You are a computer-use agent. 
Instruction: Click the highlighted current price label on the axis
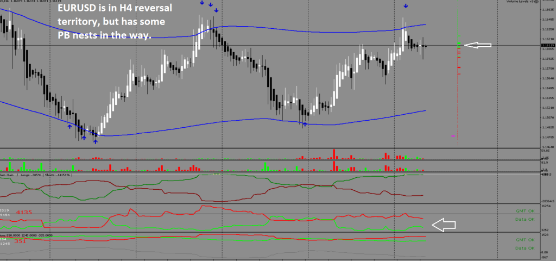(x=545, y=46)
